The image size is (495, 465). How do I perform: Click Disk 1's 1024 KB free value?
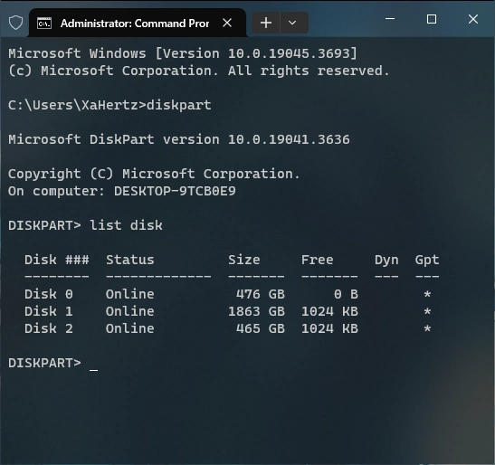click(329, 311)
